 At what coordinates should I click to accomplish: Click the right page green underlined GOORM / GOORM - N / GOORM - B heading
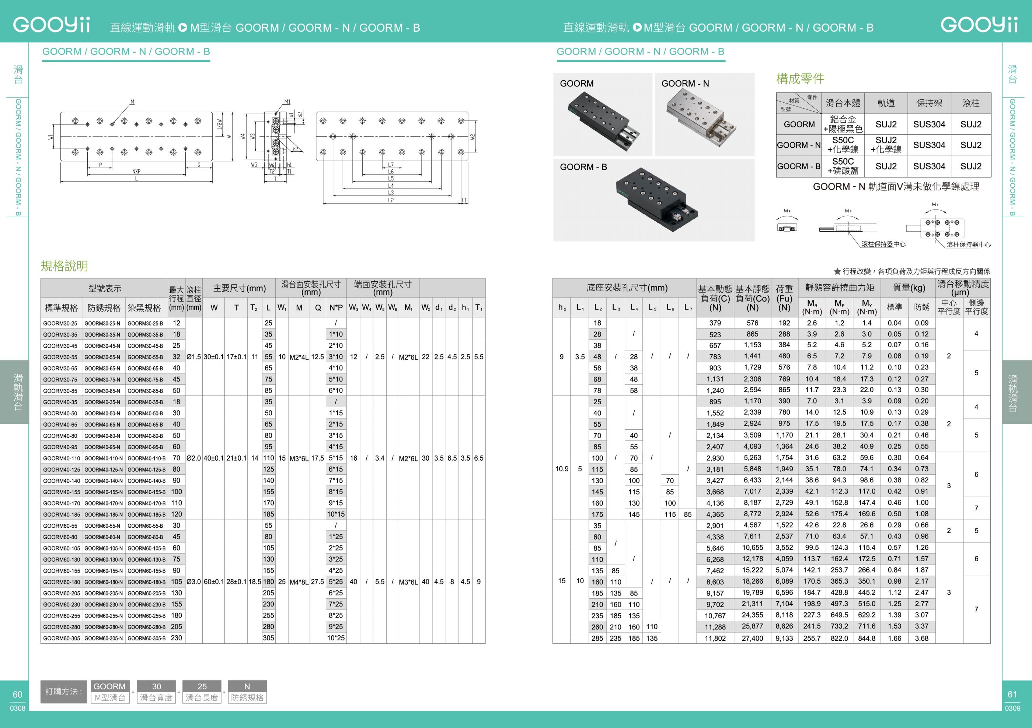pyautogui.click(x=640, y=52)
